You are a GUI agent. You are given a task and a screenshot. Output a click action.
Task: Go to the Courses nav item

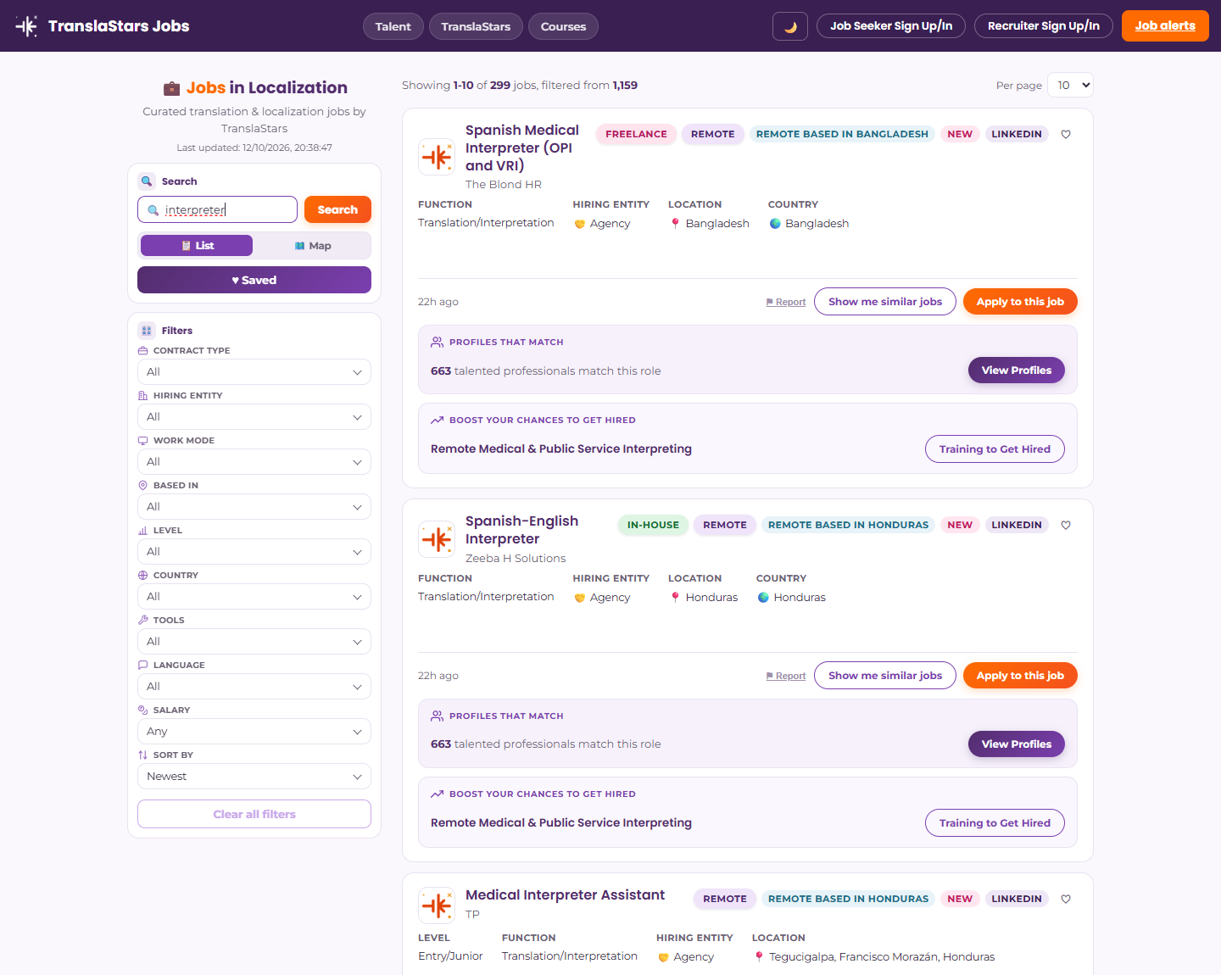pyautogui.click(x=563, y=26)
